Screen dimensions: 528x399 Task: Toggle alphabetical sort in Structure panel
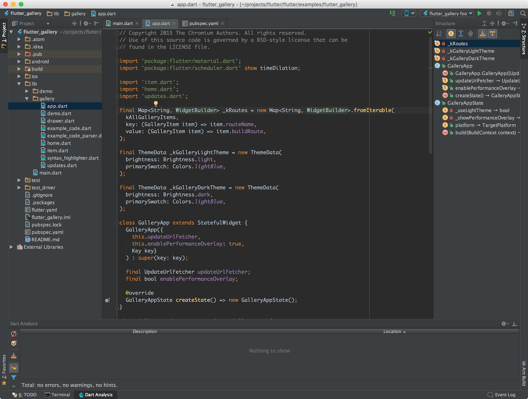click(439, 34)
